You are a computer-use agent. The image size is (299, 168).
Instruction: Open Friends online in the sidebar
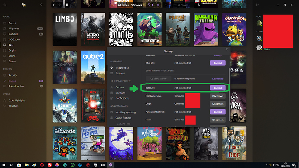tap(16, 86)
